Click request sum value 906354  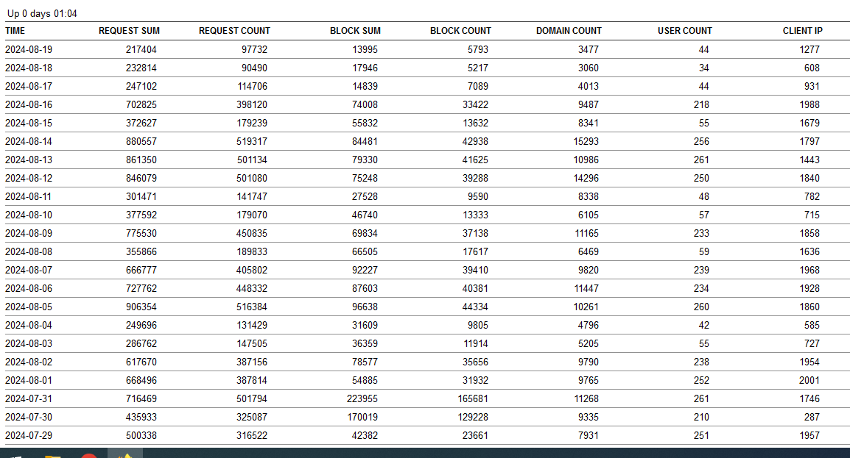click(x=141, y=307)
